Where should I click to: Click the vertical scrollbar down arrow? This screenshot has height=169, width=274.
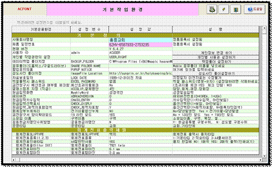click(264, 156)
